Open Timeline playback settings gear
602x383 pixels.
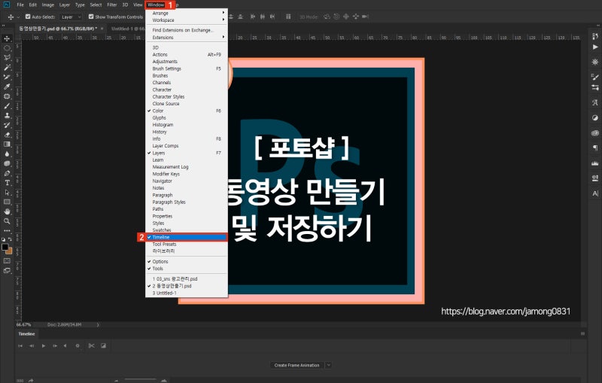[x=78, y=346]
